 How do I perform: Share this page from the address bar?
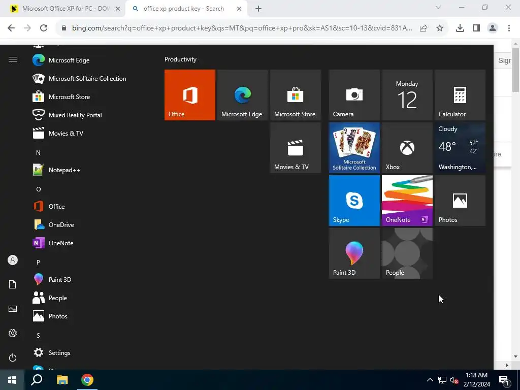424,28
